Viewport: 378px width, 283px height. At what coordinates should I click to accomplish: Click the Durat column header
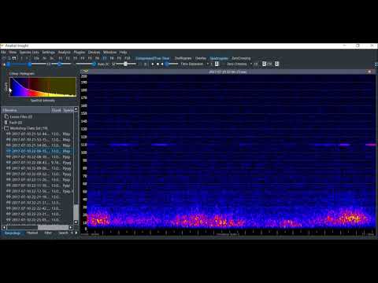click(56, 110)
